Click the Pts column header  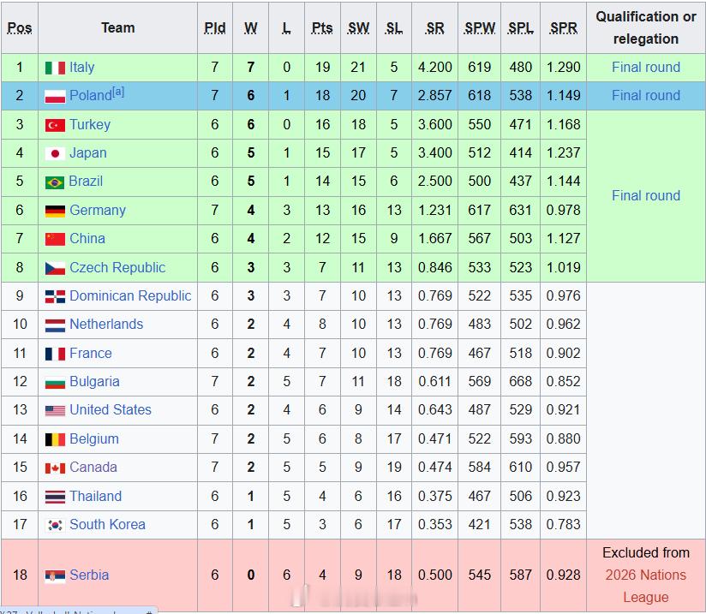tap(322, 27)
